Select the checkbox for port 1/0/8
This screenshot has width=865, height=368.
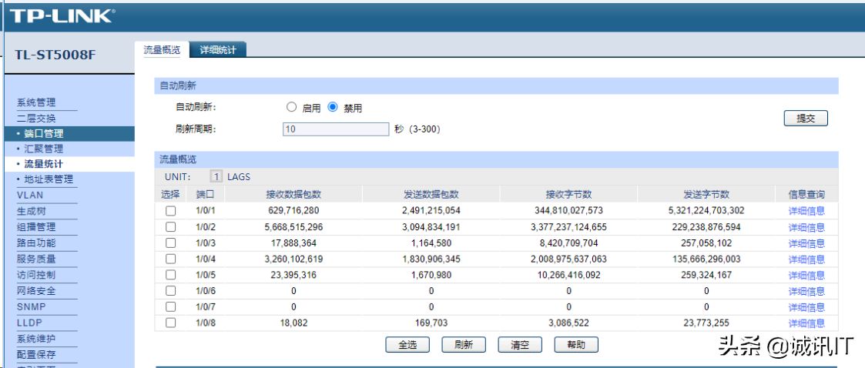coord(171,323)
